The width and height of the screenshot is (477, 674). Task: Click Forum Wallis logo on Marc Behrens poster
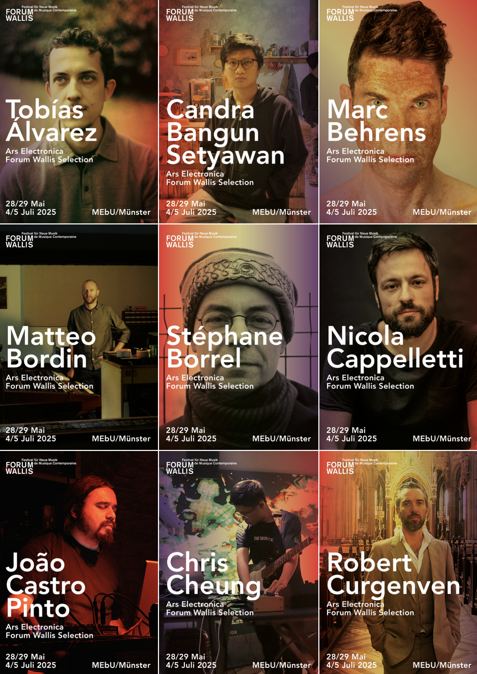(x=362, y=13)
